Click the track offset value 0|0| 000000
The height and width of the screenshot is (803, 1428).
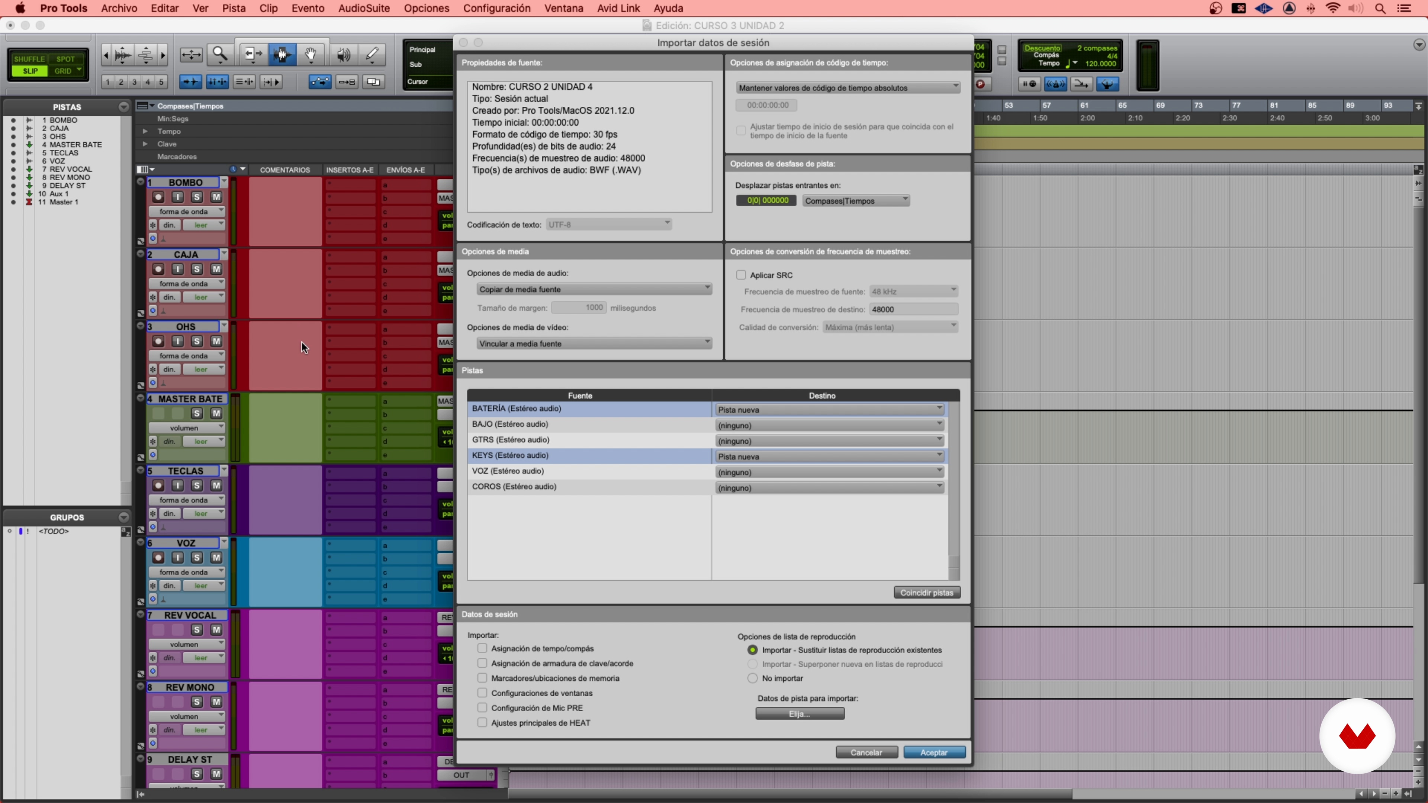[767, 201]
